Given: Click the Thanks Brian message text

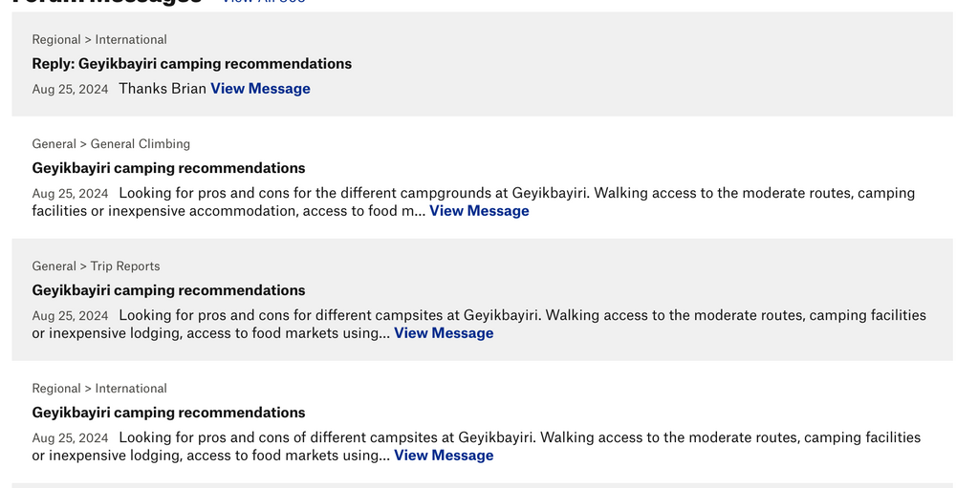Looking at the screenshot, I should tap(163, 89).
